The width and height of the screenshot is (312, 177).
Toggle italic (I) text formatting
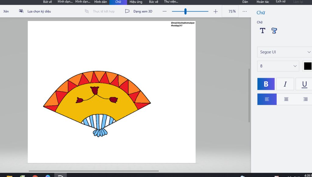pos(285,84)
